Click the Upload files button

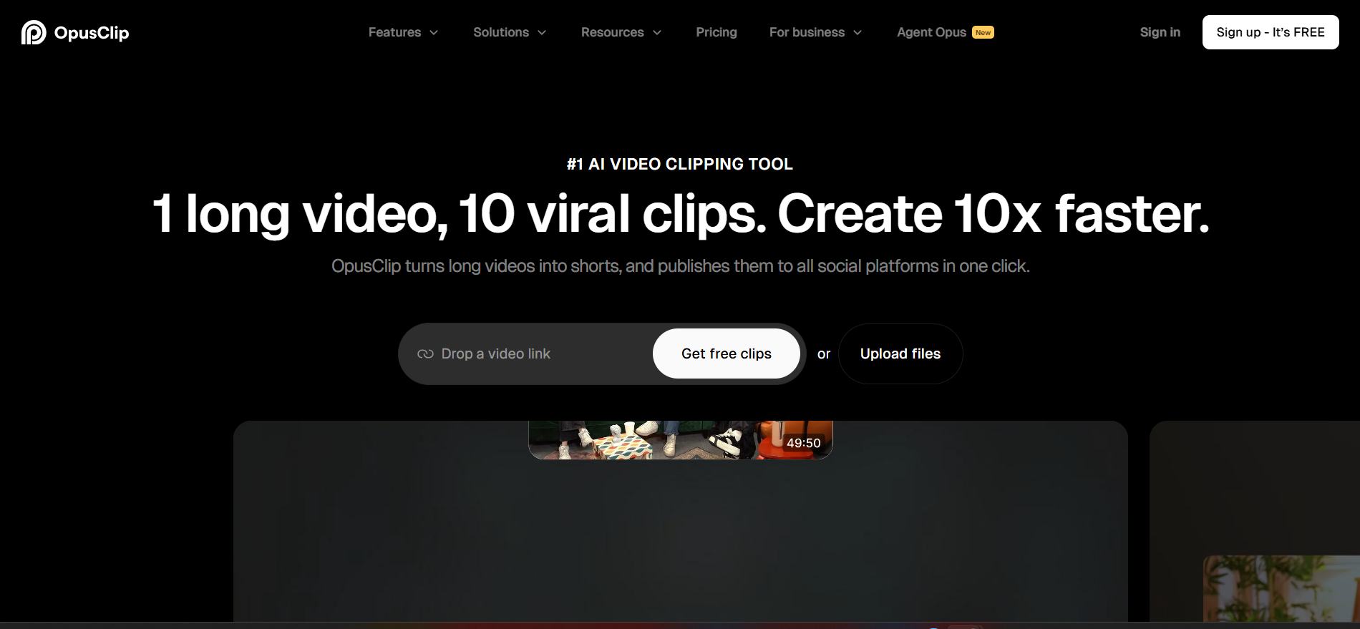pos(900,353)
